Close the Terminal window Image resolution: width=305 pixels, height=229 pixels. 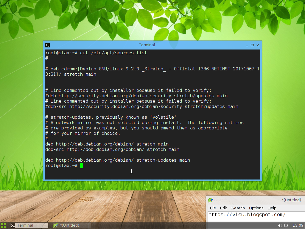tap(258, 45)
